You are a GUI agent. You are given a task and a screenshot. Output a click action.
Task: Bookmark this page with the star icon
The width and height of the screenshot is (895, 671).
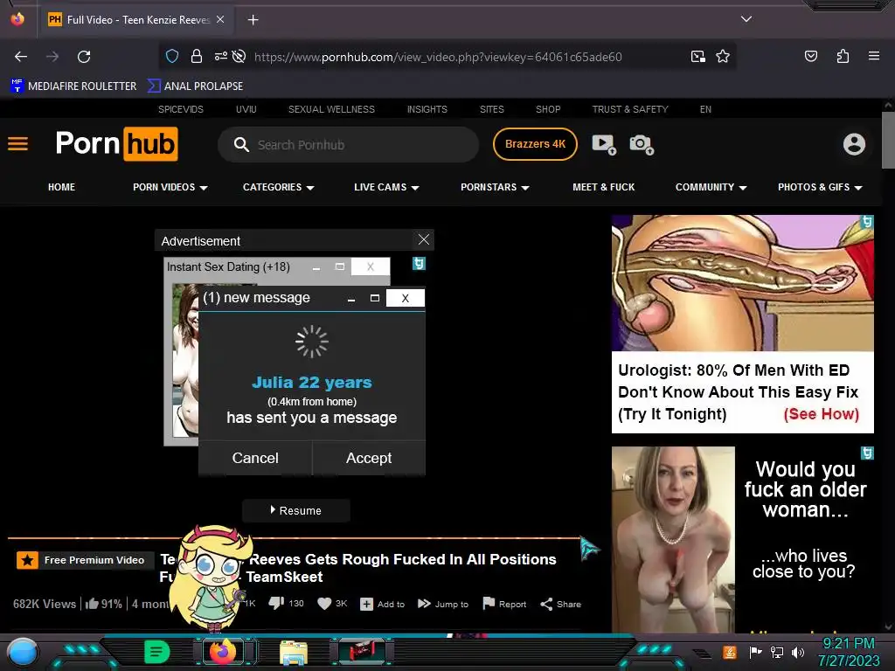(x=723, y=56)
